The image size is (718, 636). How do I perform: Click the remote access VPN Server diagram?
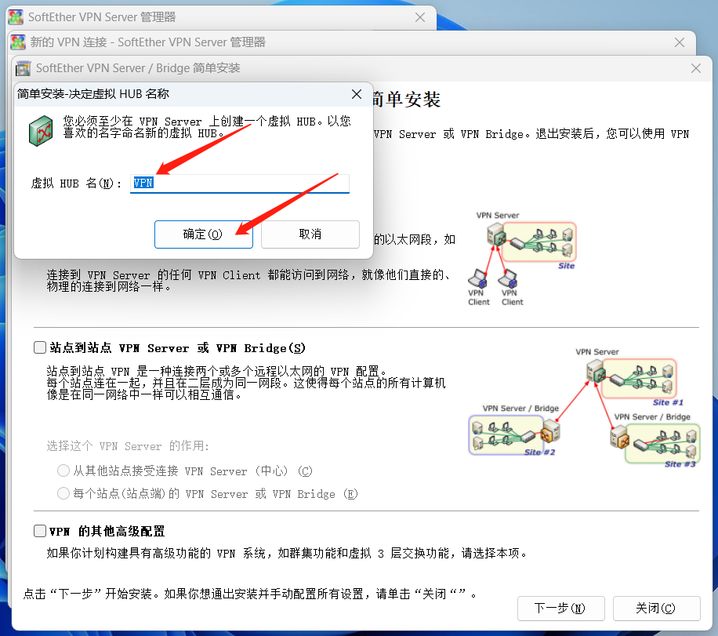pos(522,259)
